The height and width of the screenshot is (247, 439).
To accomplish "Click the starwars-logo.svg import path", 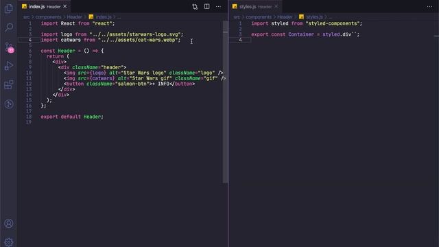I will 135,34.
